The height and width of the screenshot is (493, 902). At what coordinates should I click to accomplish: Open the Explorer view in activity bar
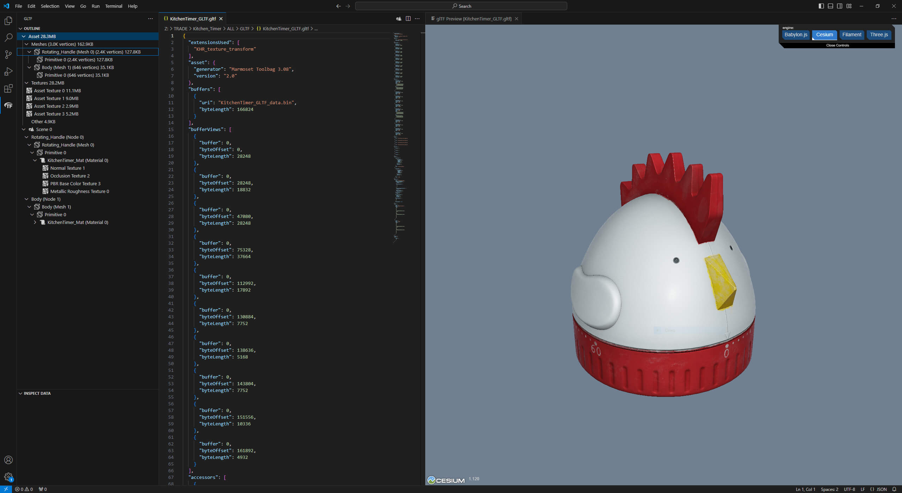(x=8, y=21)
